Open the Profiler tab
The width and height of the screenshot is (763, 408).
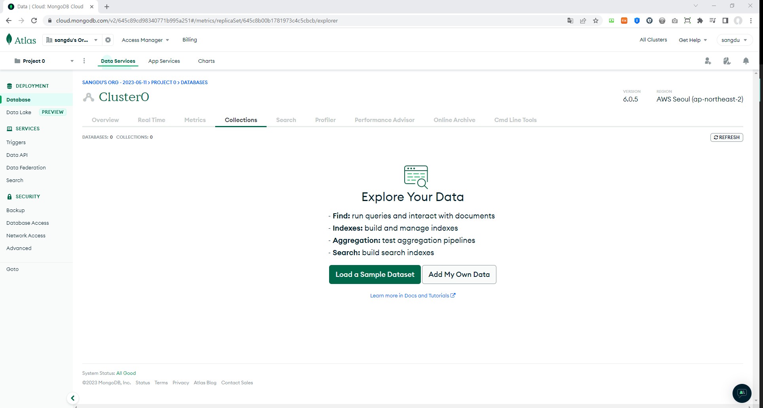point(326,120)
